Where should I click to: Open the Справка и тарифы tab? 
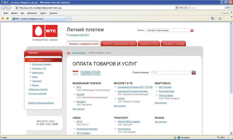point(173,44)
